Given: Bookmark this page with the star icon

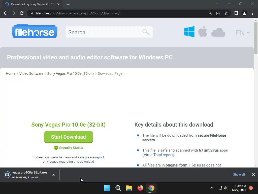Looking at the screenshot, I should (226, 13).
